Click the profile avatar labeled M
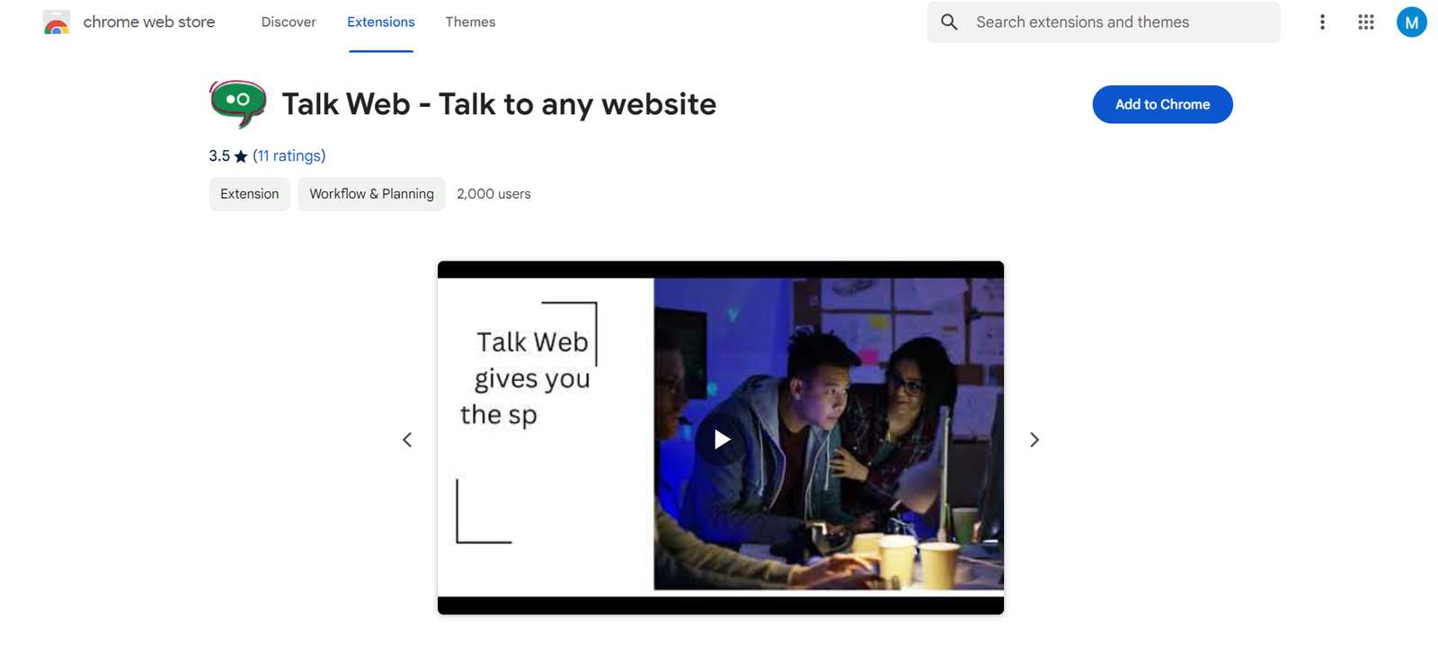 pyautogui.click(x=1411, y=22)
